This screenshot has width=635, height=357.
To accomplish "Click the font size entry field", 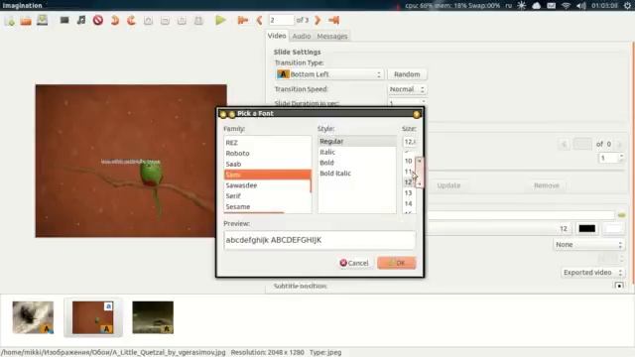I will point(410,142).
